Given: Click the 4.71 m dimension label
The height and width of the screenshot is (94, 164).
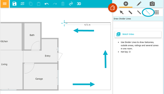Looking at the screenshot, I should pos(87,25).
